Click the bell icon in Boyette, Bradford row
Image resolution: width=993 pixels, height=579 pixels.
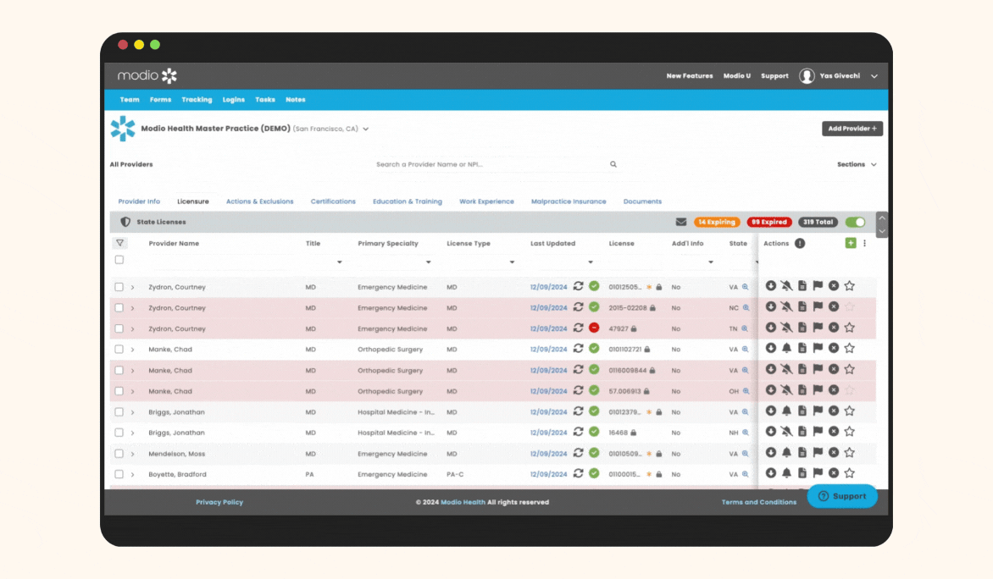[786, 473]
